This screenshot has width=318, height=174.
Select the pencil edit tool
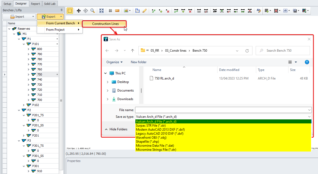pos(144,11)
